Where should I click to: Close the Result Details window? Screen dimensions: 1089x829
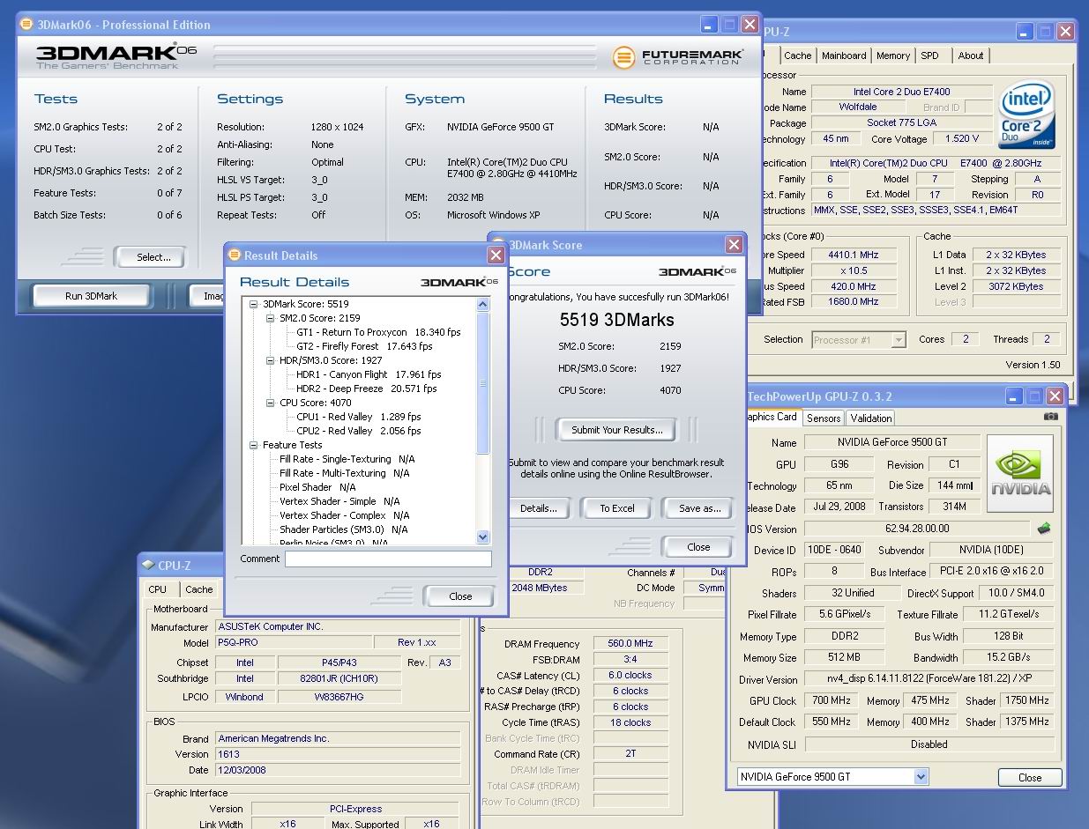click(x=496, y=255)
